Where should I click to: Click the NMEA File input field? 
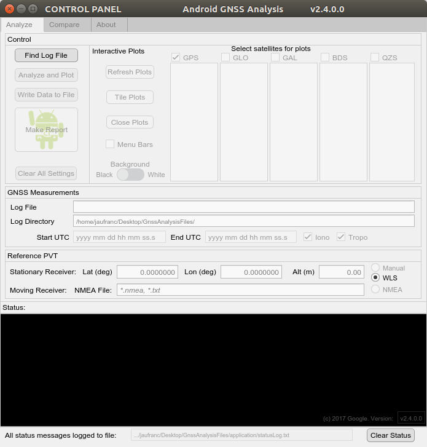tap(240, 290)
